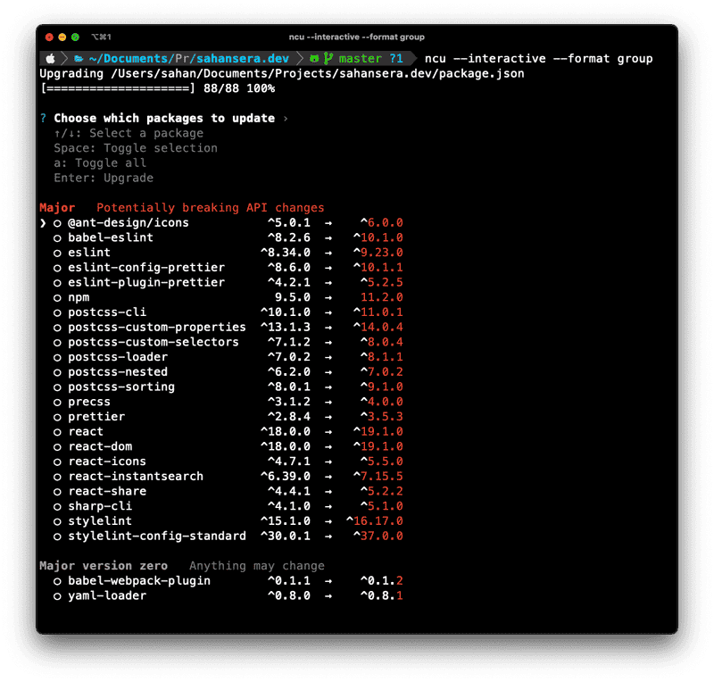Select the precss package row

[x=228, y=402]
